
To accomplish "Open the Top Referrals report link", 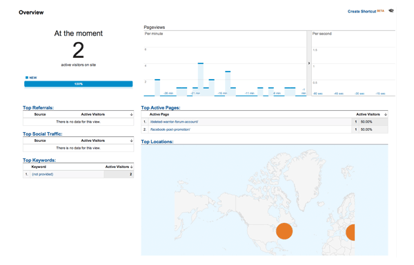I will [x=38, y=108].
